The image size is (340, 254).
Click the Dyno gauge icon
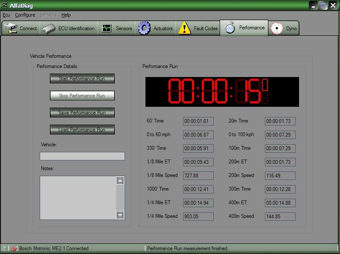click(277, 29)
